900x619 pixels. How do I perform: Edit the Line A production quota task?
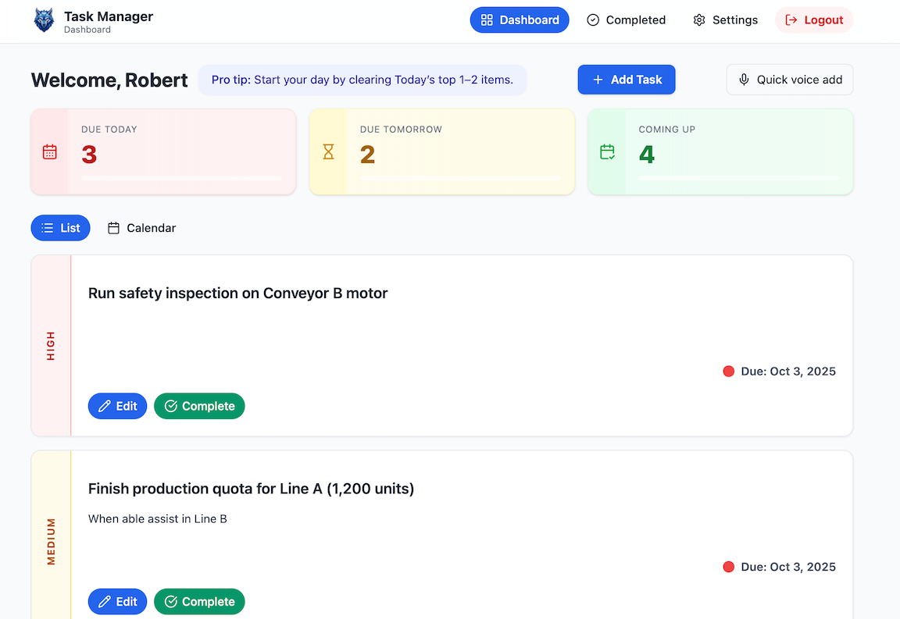coord(117,602)
